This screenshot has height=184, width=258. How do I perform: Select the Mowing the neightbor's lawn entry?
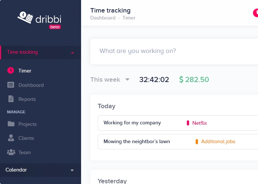pos(178,142)
